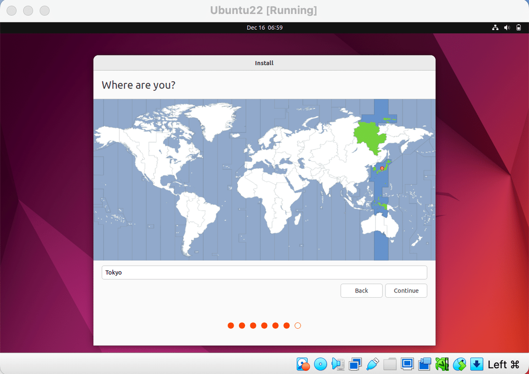Screen dimensions: 529x374
Task: Click the battery icon in Ubuntu top bar
Action: 518,28
